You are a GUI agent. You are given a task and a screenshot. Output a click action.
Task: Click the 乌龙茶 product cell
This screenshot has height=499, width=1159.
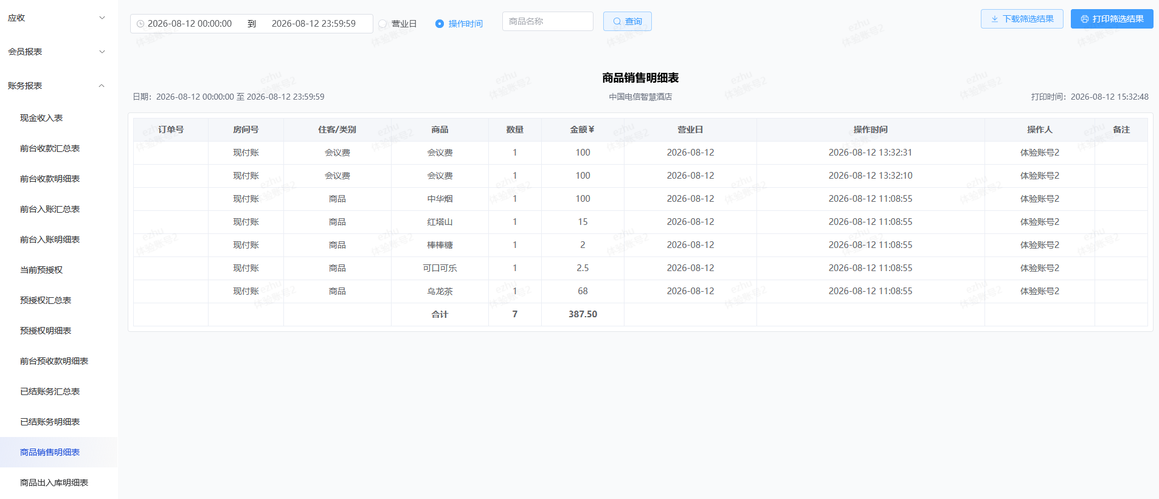[440, 291]
